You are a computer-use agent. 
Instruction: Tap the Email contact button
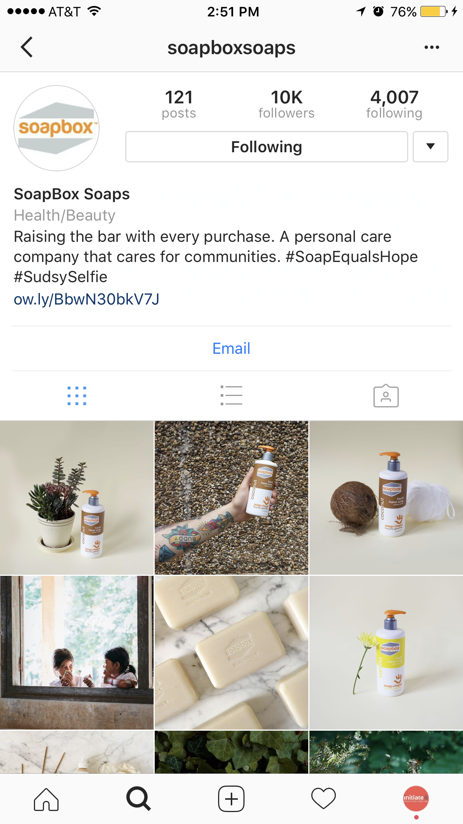(x=231, y=349)
